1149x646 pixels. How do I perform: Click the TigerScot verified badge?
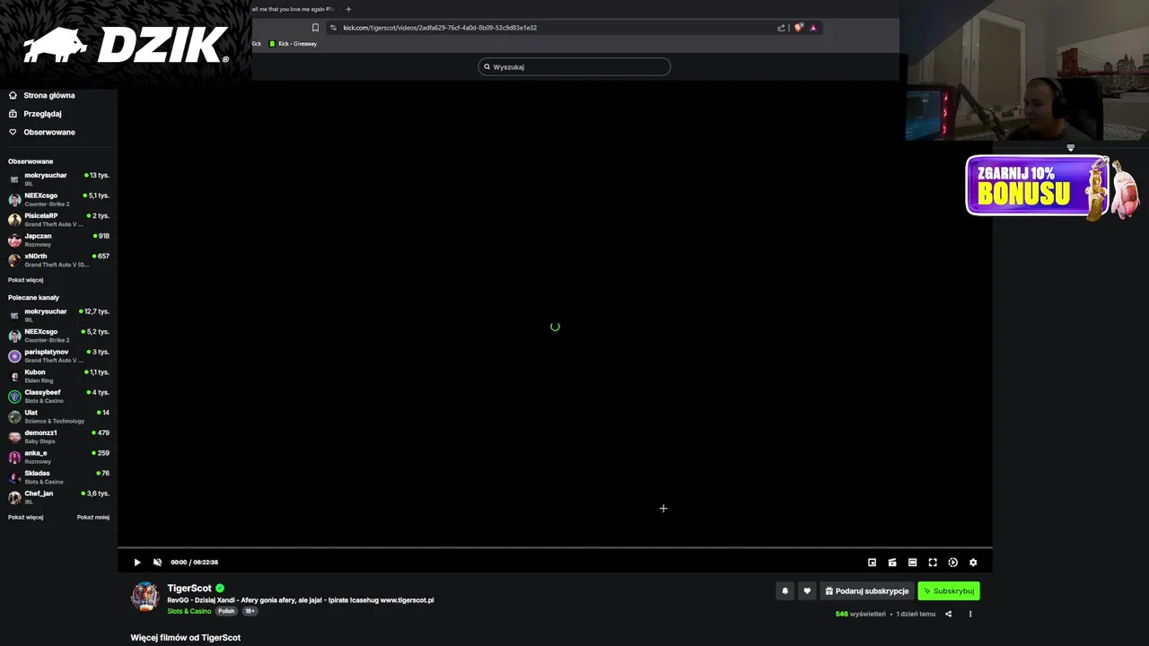pyautogui.click(x=220, y=589)
